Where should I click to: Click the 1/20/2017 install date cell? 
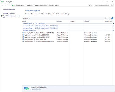[x=107, y=35]
